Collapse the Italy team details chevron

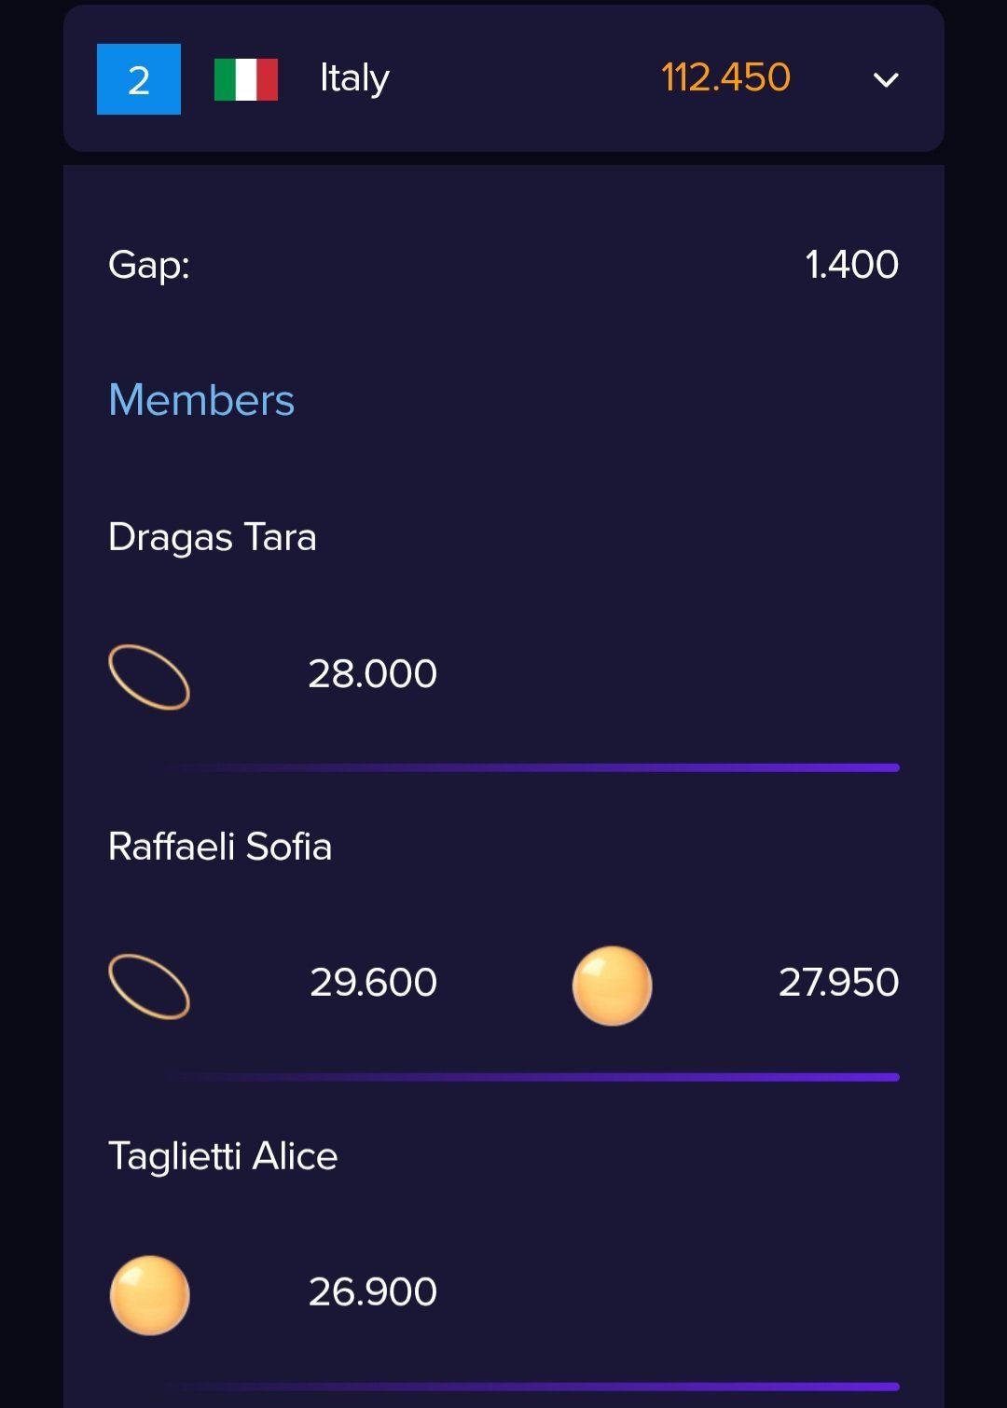point(886,80)
